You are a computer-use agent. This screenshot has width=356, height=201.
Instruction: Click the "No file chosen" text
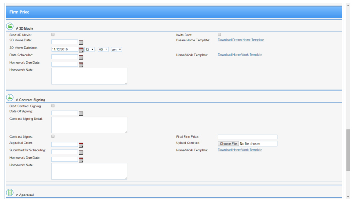[250, 144]
